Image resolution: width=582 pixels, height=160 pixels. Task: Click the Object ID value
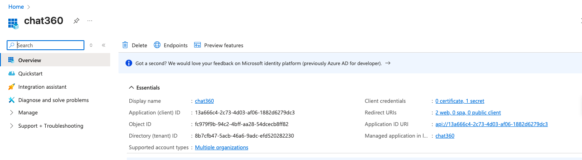[x=242, y=124]
